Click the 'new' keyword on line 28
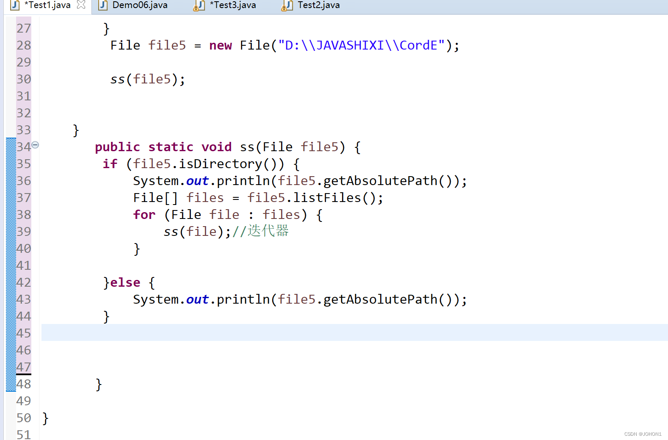Image resolution: width=668 pixels, height=440 pixels. tap(221, 45)
